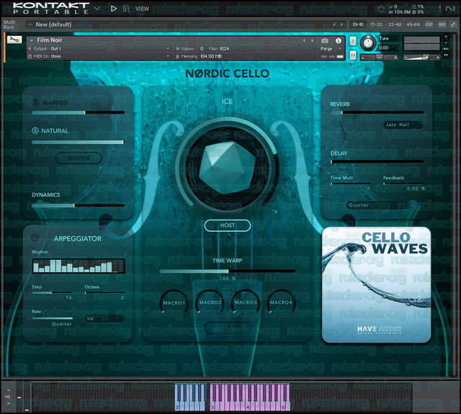Solo the Warped layer
The width and height of the screenshot is (461, 414).
click(35, 102)
